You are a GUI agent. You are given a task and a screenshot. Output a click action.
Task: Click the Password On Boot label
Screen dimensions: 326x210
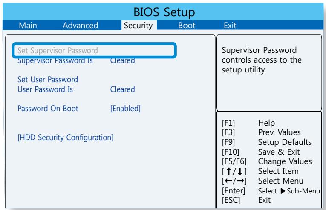coord(47,109)
